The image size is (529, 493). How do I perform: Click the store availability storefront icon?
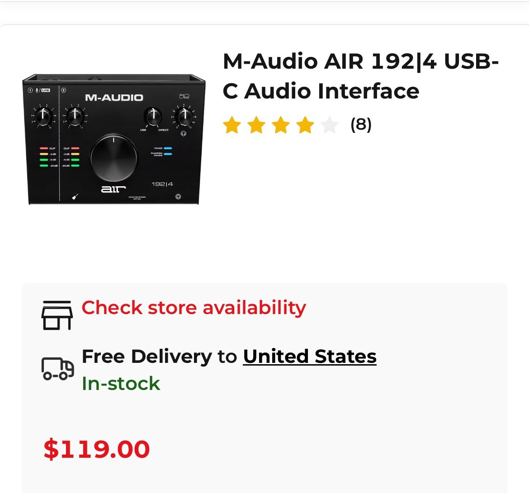(57, 314)
